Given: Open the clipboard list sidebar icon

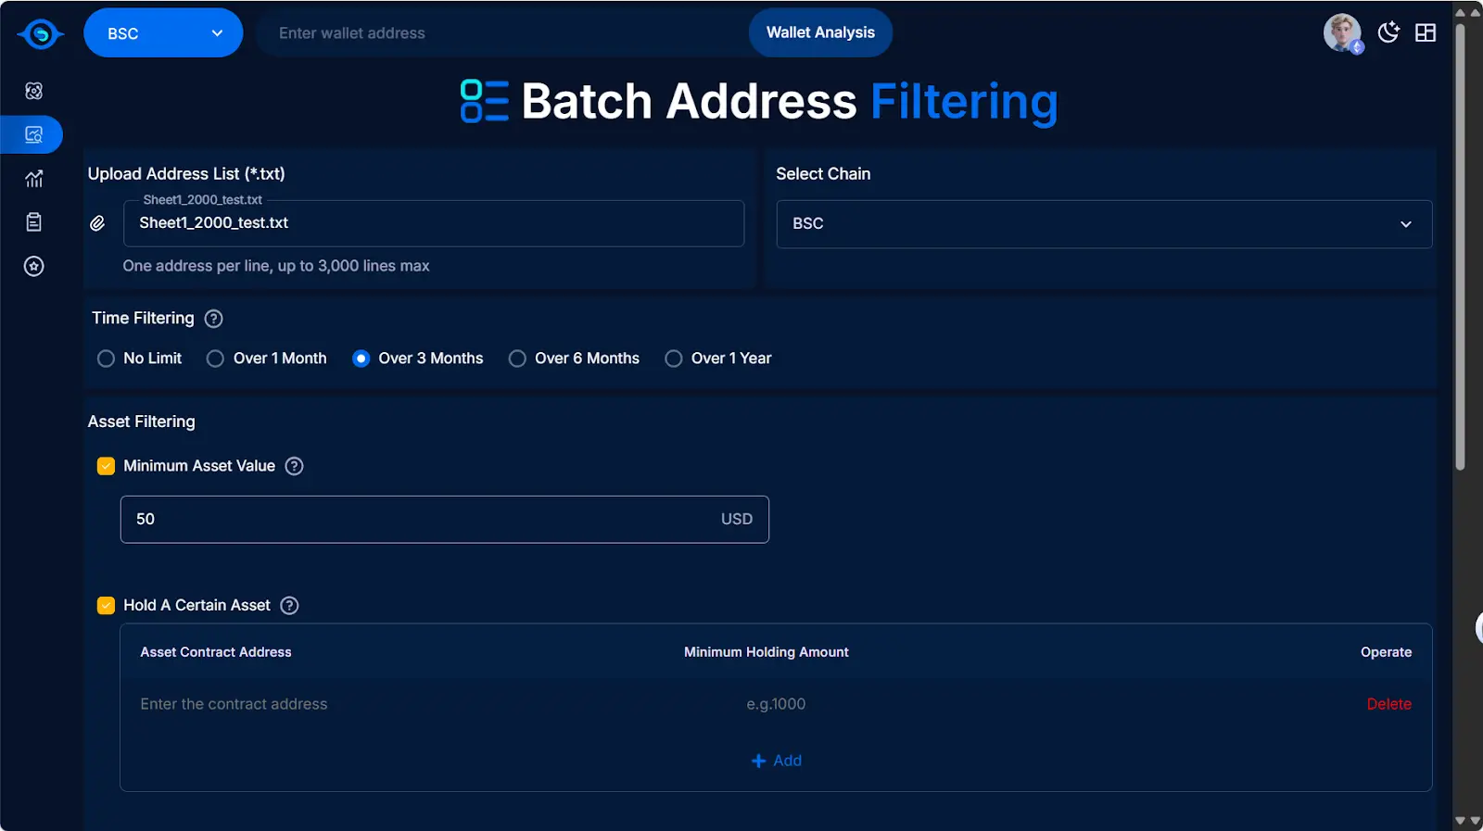Looking at the screenshot, I should point(34,222).
